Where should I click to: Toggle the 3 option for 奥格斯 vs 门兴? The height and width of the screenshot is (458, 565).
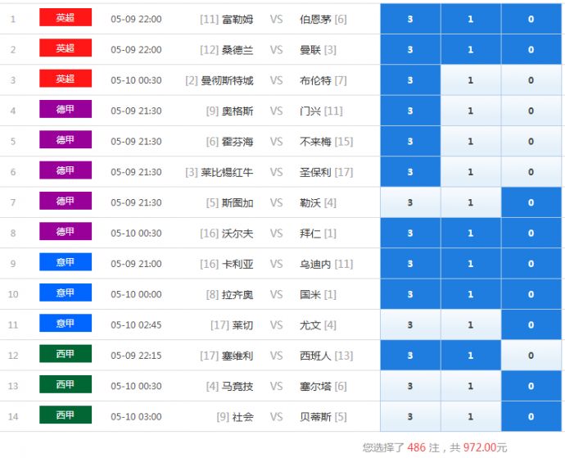tap(410, 111)
